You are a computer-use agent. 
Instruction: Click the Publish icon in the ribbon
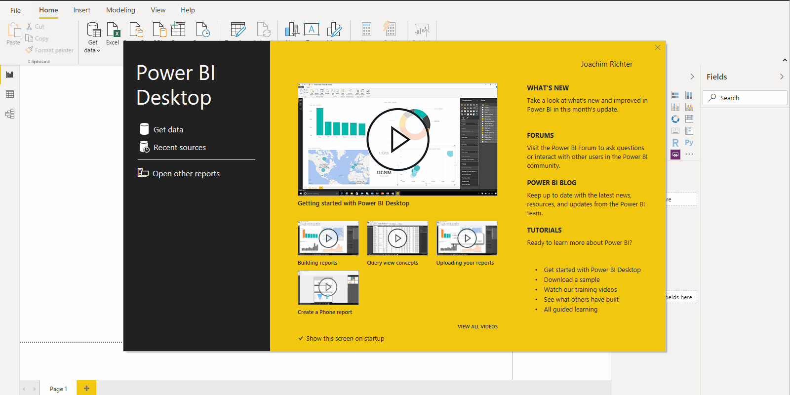click(x=421, y=30)
